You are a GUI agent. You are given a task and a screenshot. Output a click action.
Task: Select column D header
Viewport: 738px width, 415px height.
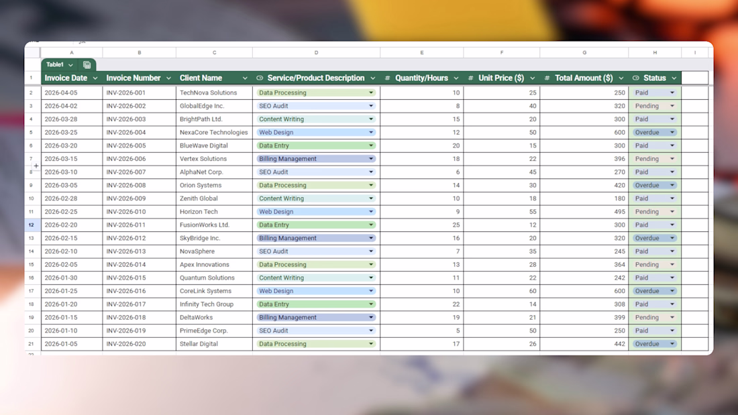(x=316, y=52)
